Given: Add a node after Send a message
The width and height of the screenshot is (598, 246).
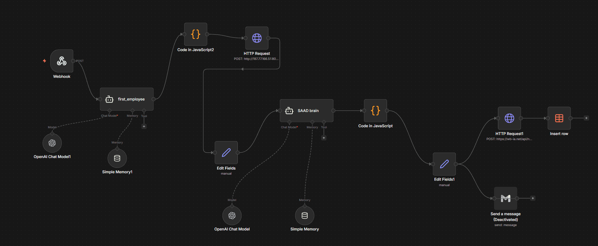Looking at the screenshot, I should click(533, 198).
